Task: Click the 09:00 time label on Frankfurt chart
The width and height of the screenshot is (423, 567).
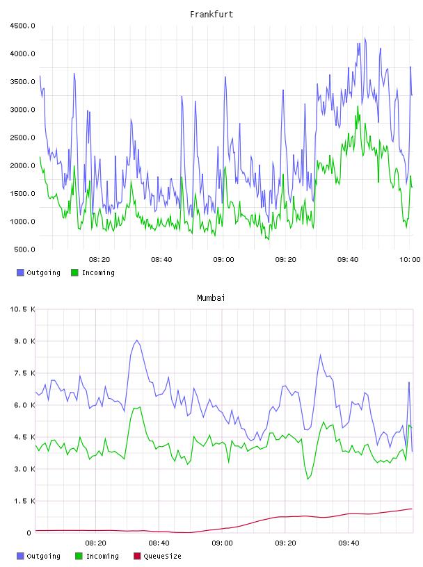Action: click(223, 260)
